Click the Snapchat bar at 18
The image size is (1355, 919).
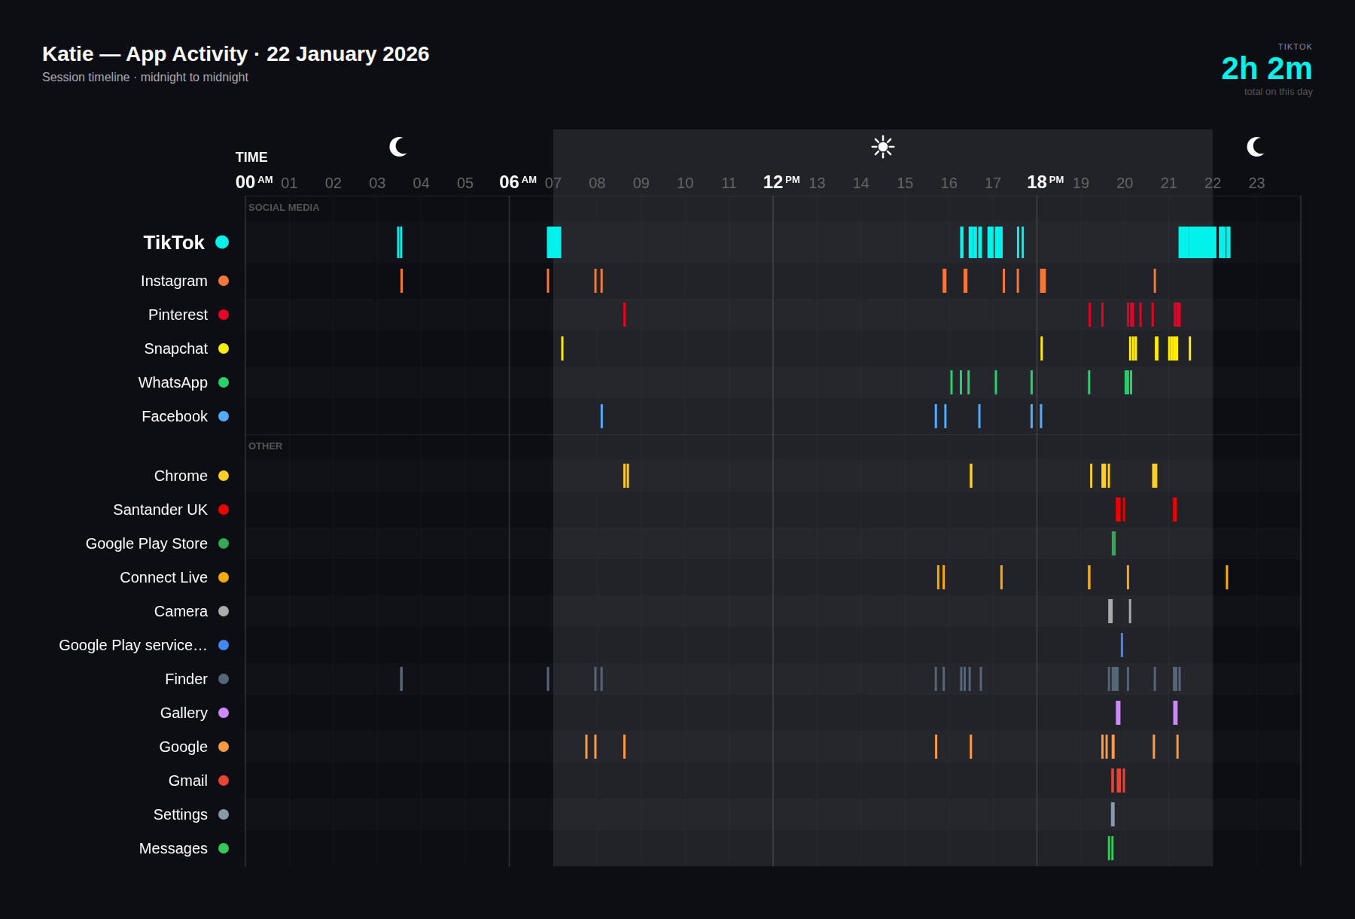(1042, 348)
